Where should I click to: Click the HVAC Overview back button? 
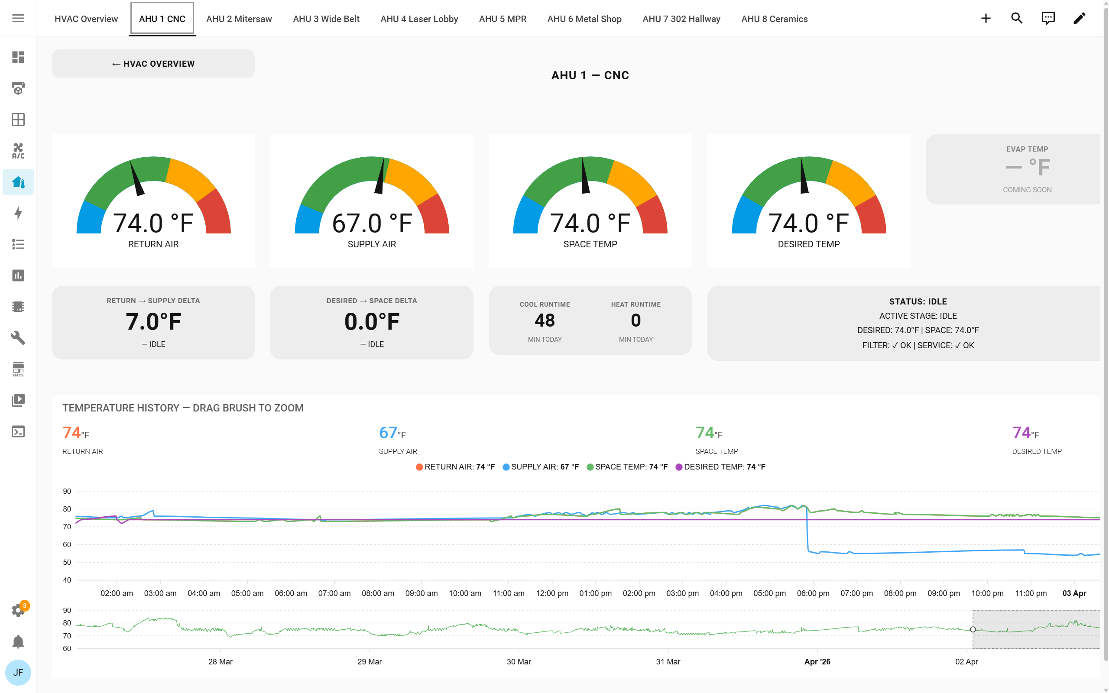pyautogui.click(x=153, y=64)
